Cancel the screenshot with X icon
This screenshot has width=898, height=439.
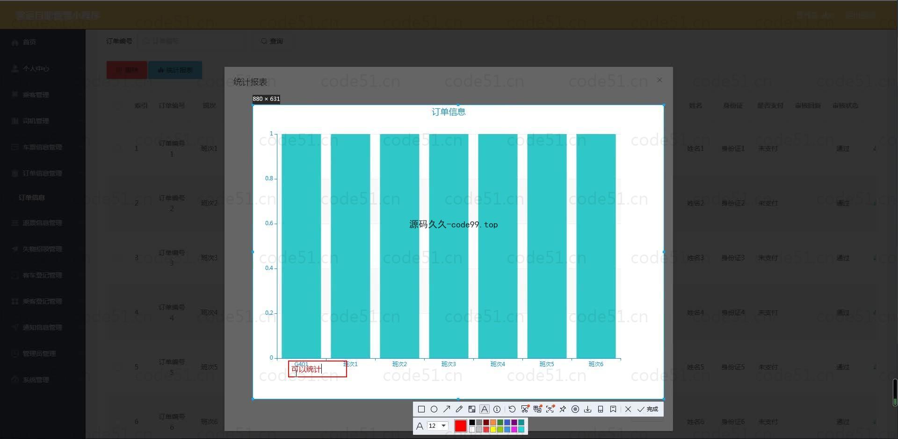coord(628,409)
